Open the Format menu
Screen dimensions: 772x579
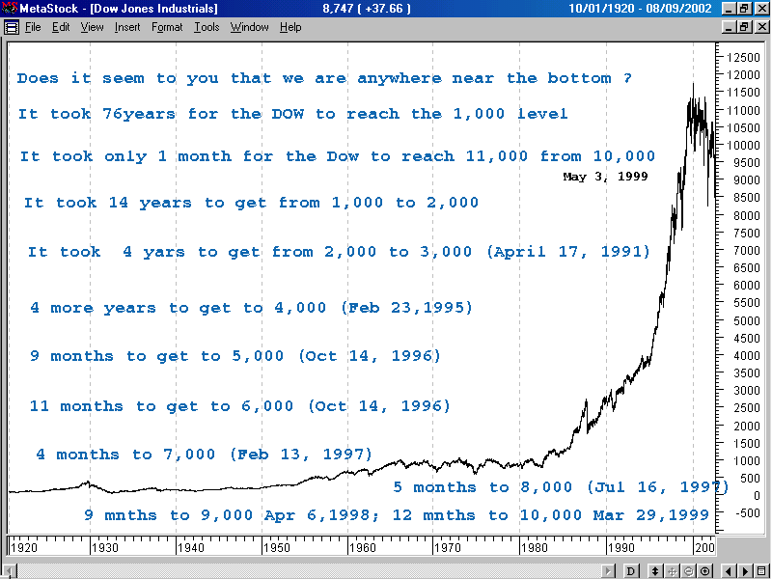pos(167,27)
